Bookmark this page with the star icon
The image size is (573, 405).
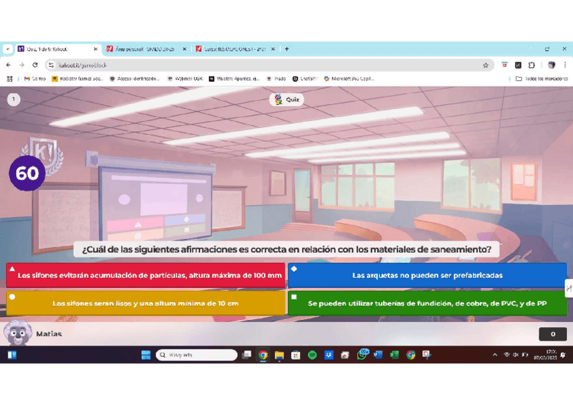pyautogui.click(x=485, y=66)
